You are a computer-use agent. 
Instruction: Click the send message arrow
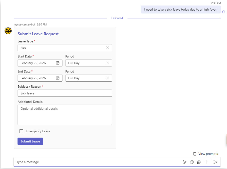click(x=215, y=162)
